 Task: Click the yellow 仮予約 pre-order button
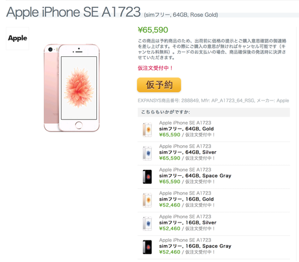point(159,85)
